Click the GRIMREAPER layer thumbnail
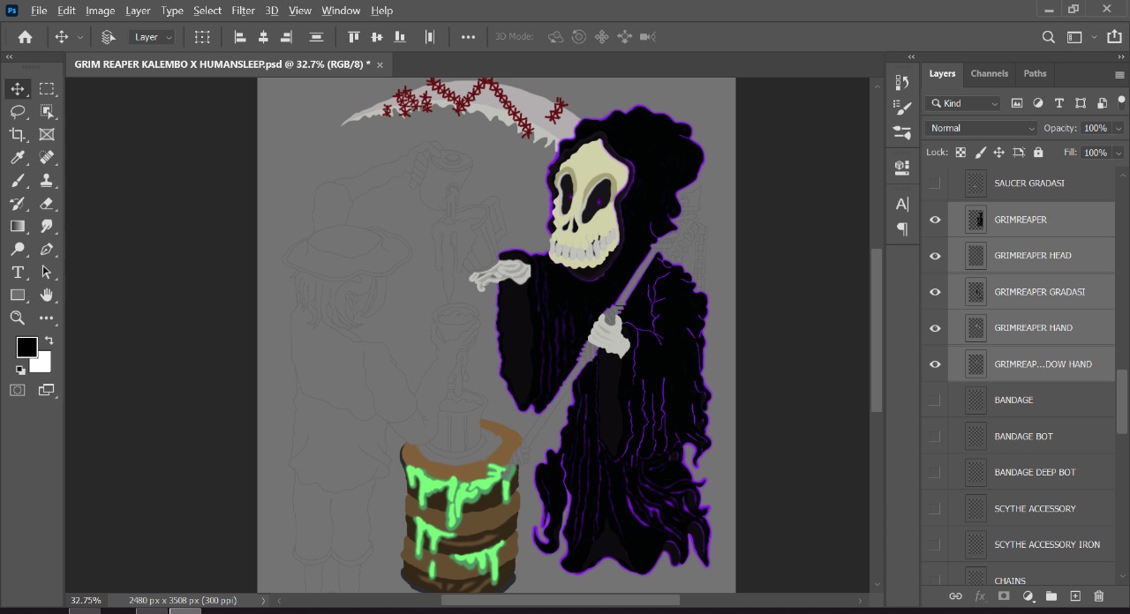 point(976,220)
